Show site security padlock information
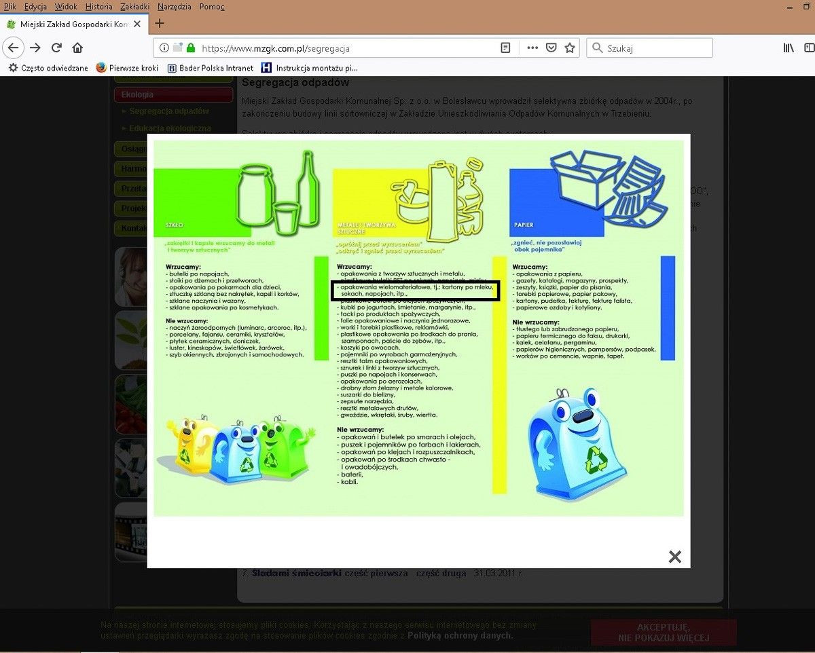The height and width of the screenshot is (653, 815). (191, 48)
